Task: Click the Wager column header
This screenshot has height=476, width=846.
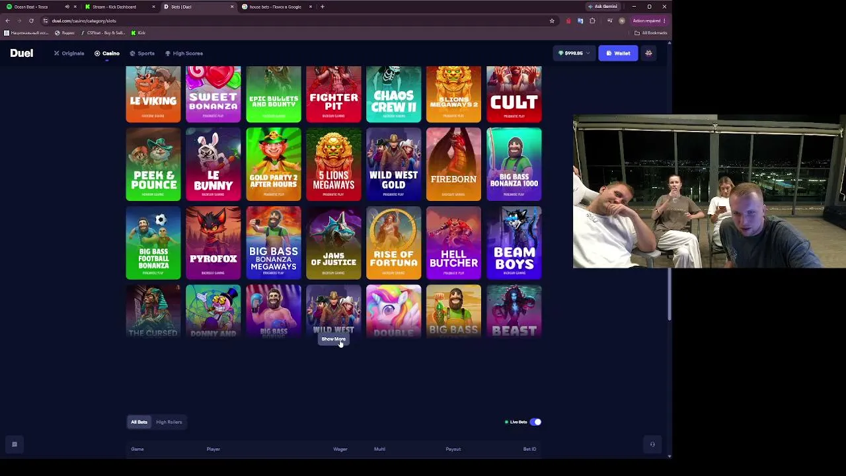Action: pyautogui.click(x=340, y=449)
